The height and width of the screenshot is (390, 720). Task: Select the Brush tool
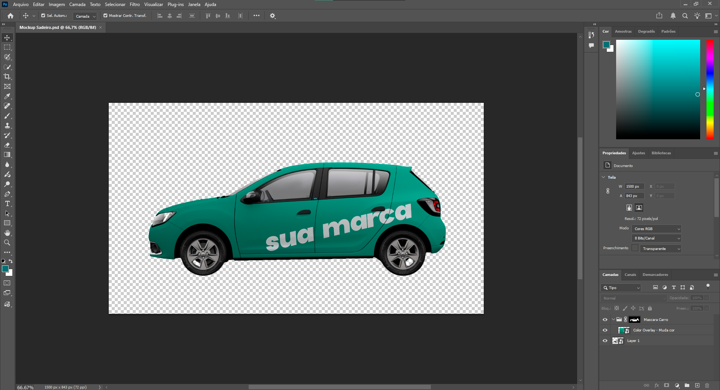point(7,116)
